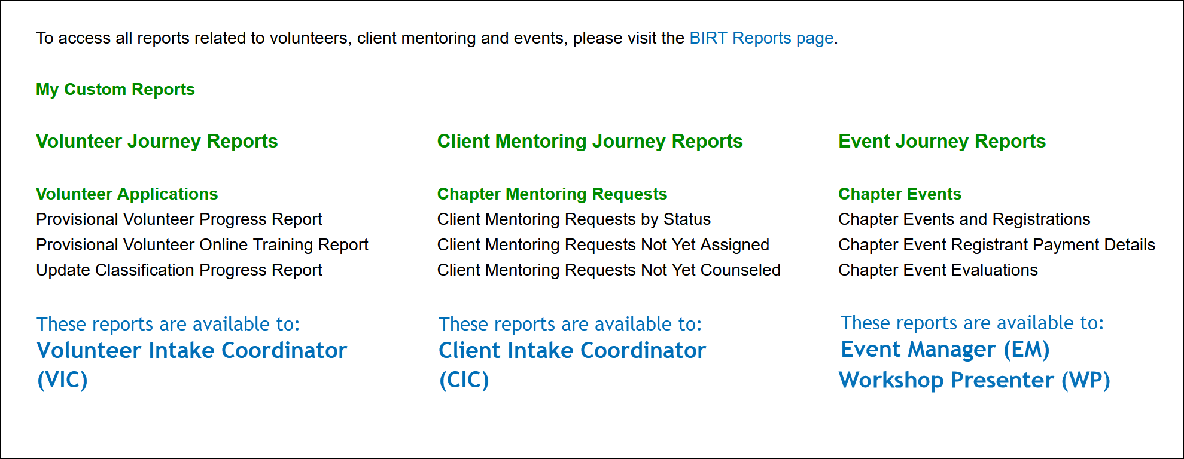Open Client Mentoring Requests Not Yet Counseled
Viewport: 1184px width, 459px height.
(x=608, y=270)
